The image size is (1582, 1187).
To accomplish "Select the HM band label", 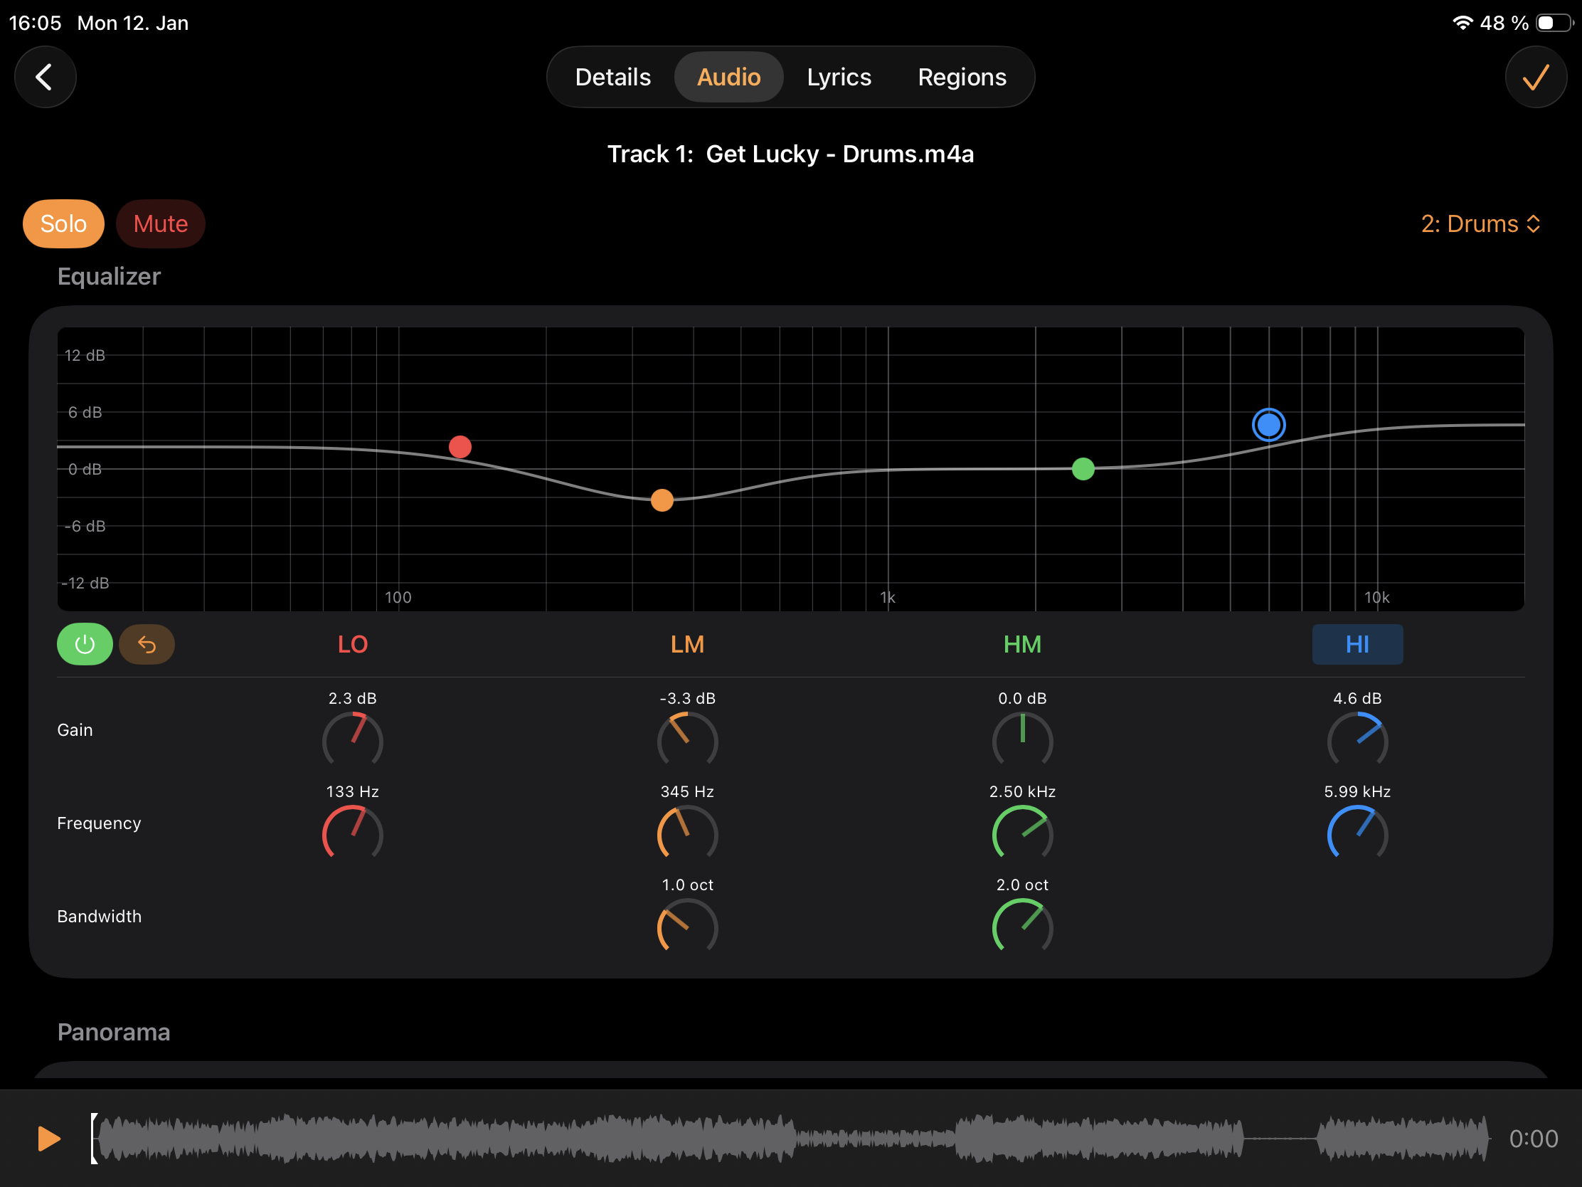I will coord(1021,644).
